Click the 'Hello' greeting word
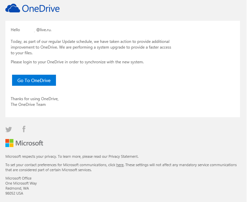 coord(15,30)
